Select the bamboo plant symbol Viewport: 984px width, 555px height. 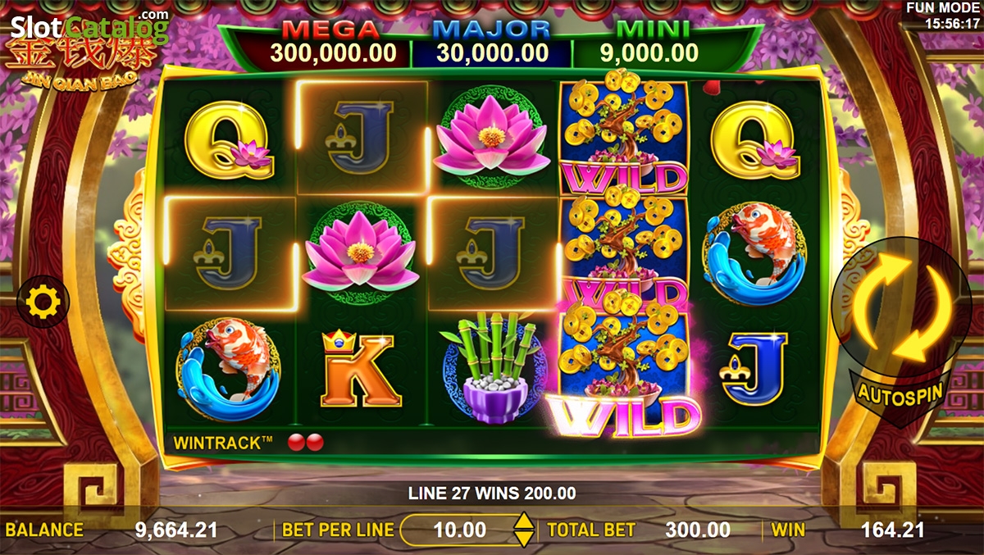tap(492, 371)
